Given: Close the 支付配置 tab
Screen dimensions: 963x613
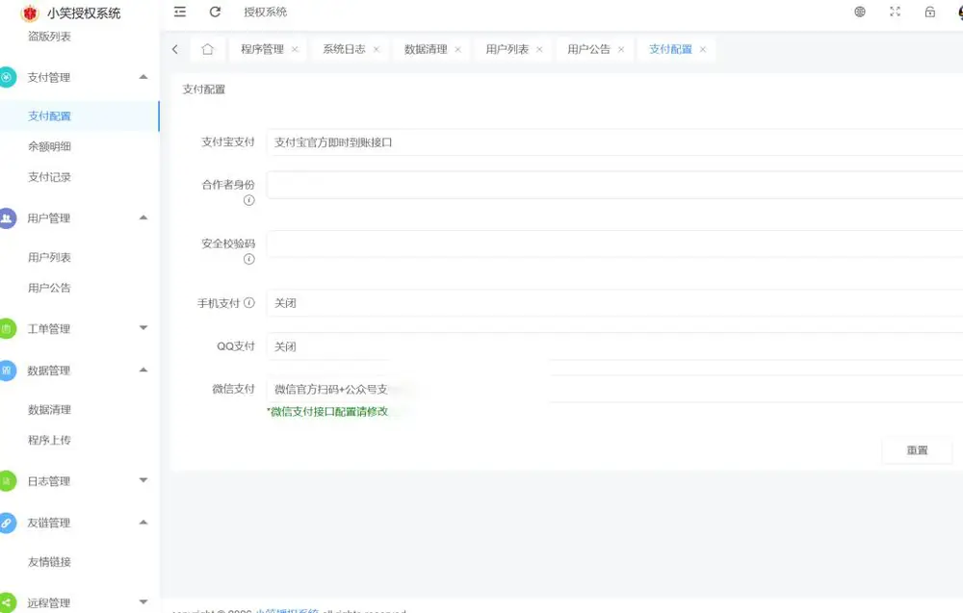Looking at the screenshot, I should tap(703, 49).
